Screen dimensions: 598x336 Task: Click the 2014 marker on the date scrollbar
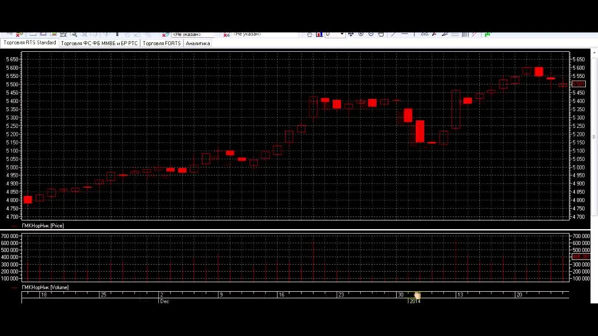[x=414, y=301]
